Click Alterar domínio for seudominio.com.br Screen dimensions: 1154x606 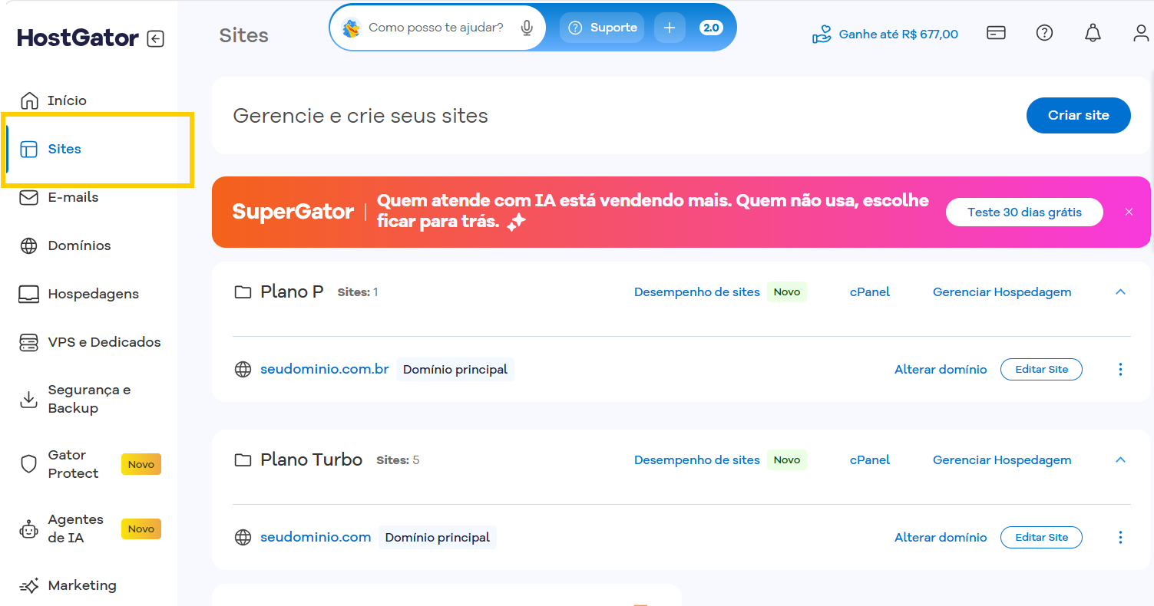941,370
